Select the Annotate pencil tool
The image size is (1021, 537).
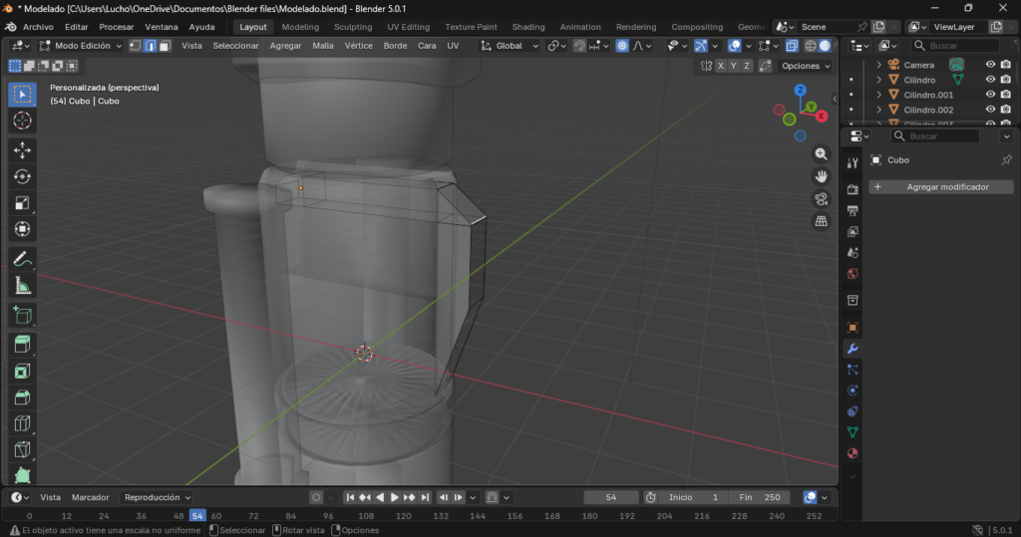(22, 259)
